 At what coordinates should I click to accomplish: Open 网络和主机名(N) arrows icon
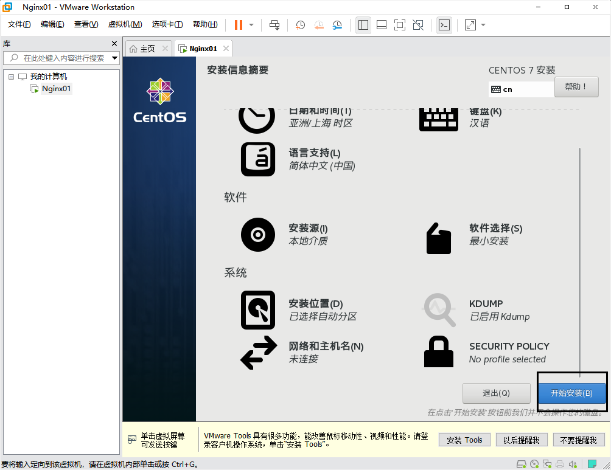tap(259, 353)
